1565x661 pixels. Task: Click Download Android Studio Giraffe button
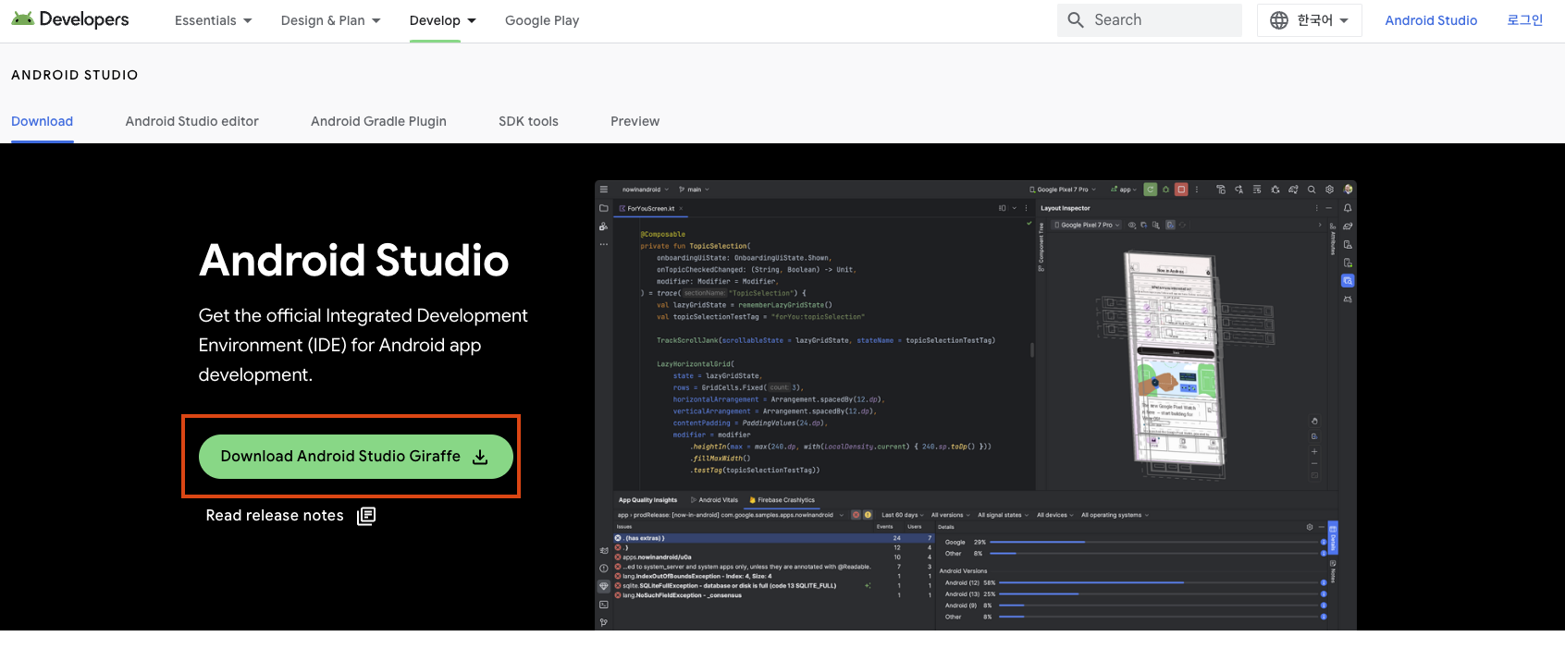(355, 457)
